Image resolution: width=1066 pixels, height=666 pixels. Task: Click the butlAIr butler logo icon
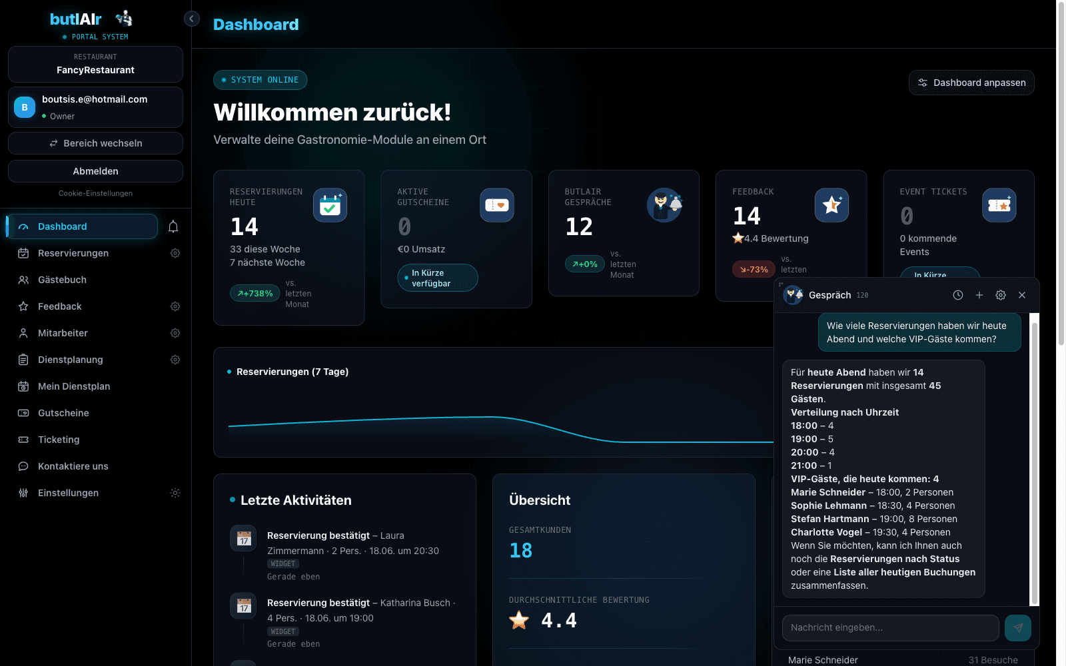click(124, 19)
